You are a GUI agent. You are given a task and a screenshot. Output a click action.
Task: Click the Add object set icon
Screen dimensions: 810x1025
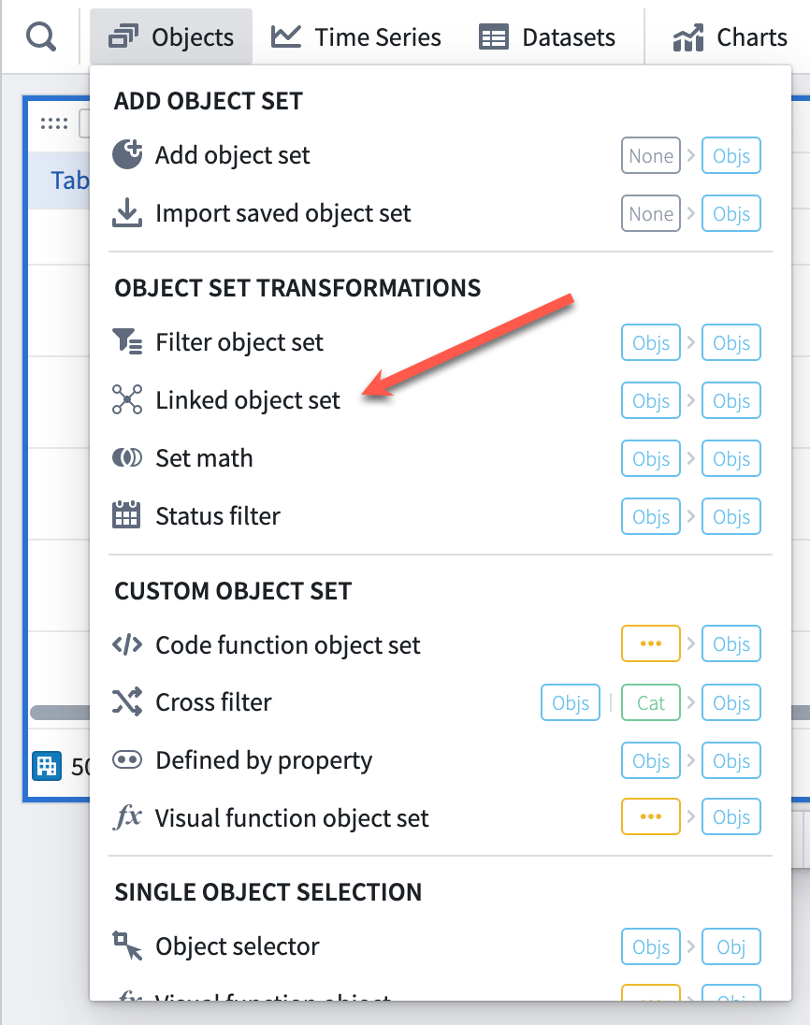click(x=127, y=155)
